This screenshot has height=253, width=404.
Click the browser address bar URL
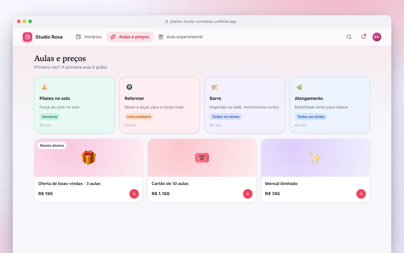[203, 22]
